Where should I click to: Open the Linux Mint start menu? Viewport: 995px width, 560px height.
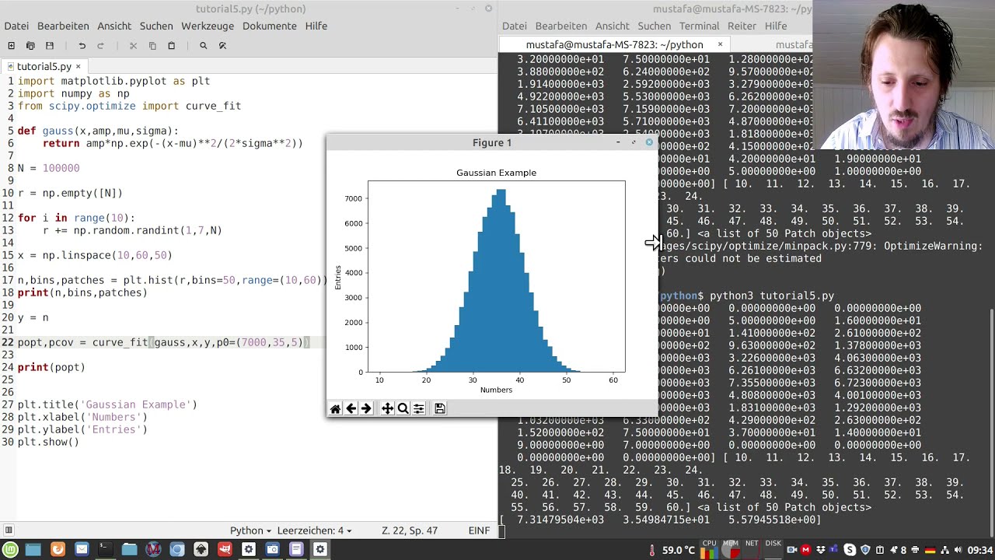[12, 549]
